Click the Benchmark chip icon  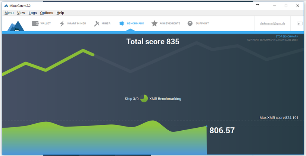pyautogui.click(x=122, y=23)
